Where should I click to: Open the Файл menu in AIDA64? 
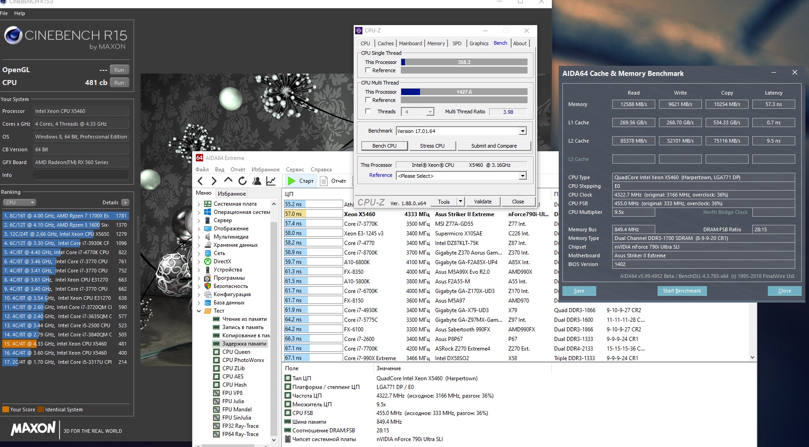[202, 170]
